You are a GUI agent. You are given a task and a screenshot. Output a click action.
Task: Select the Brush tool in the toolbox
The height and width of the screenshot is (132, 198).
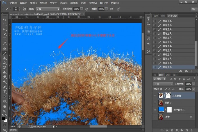[4, 53]
